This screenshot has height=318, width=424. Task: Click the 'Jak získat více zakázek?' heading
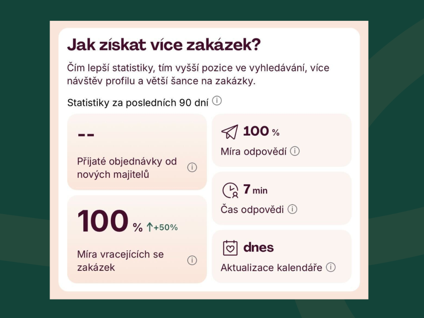tap(164, 45)
